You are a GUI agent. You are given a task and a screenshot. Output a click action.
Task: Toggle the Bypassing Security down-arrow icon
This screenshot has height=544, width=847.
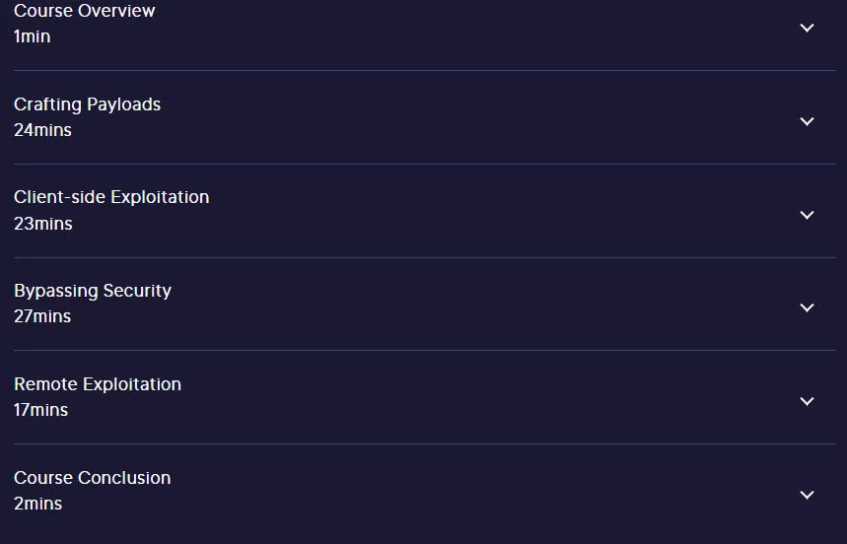coord(807,307)
